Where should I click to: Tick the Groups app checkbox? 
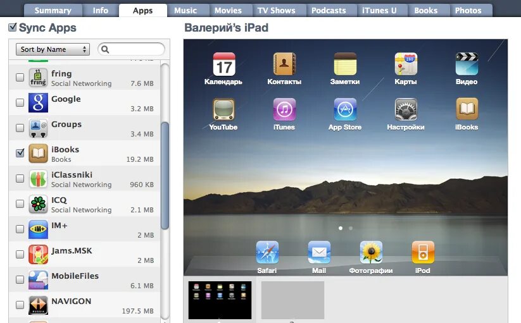tap(20, 128)
